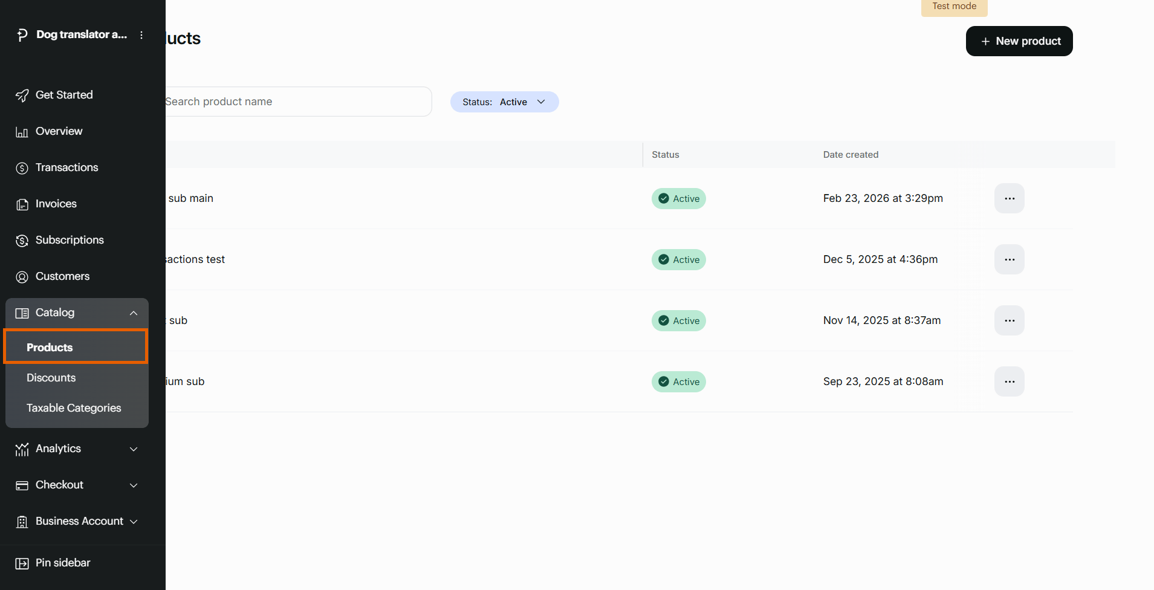
Task: Click the Status column header
Action: point(666,155)
